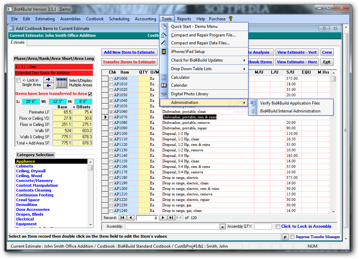
Task: Select Demolition category
Action: pyautogui.click(x=27, y=205)
